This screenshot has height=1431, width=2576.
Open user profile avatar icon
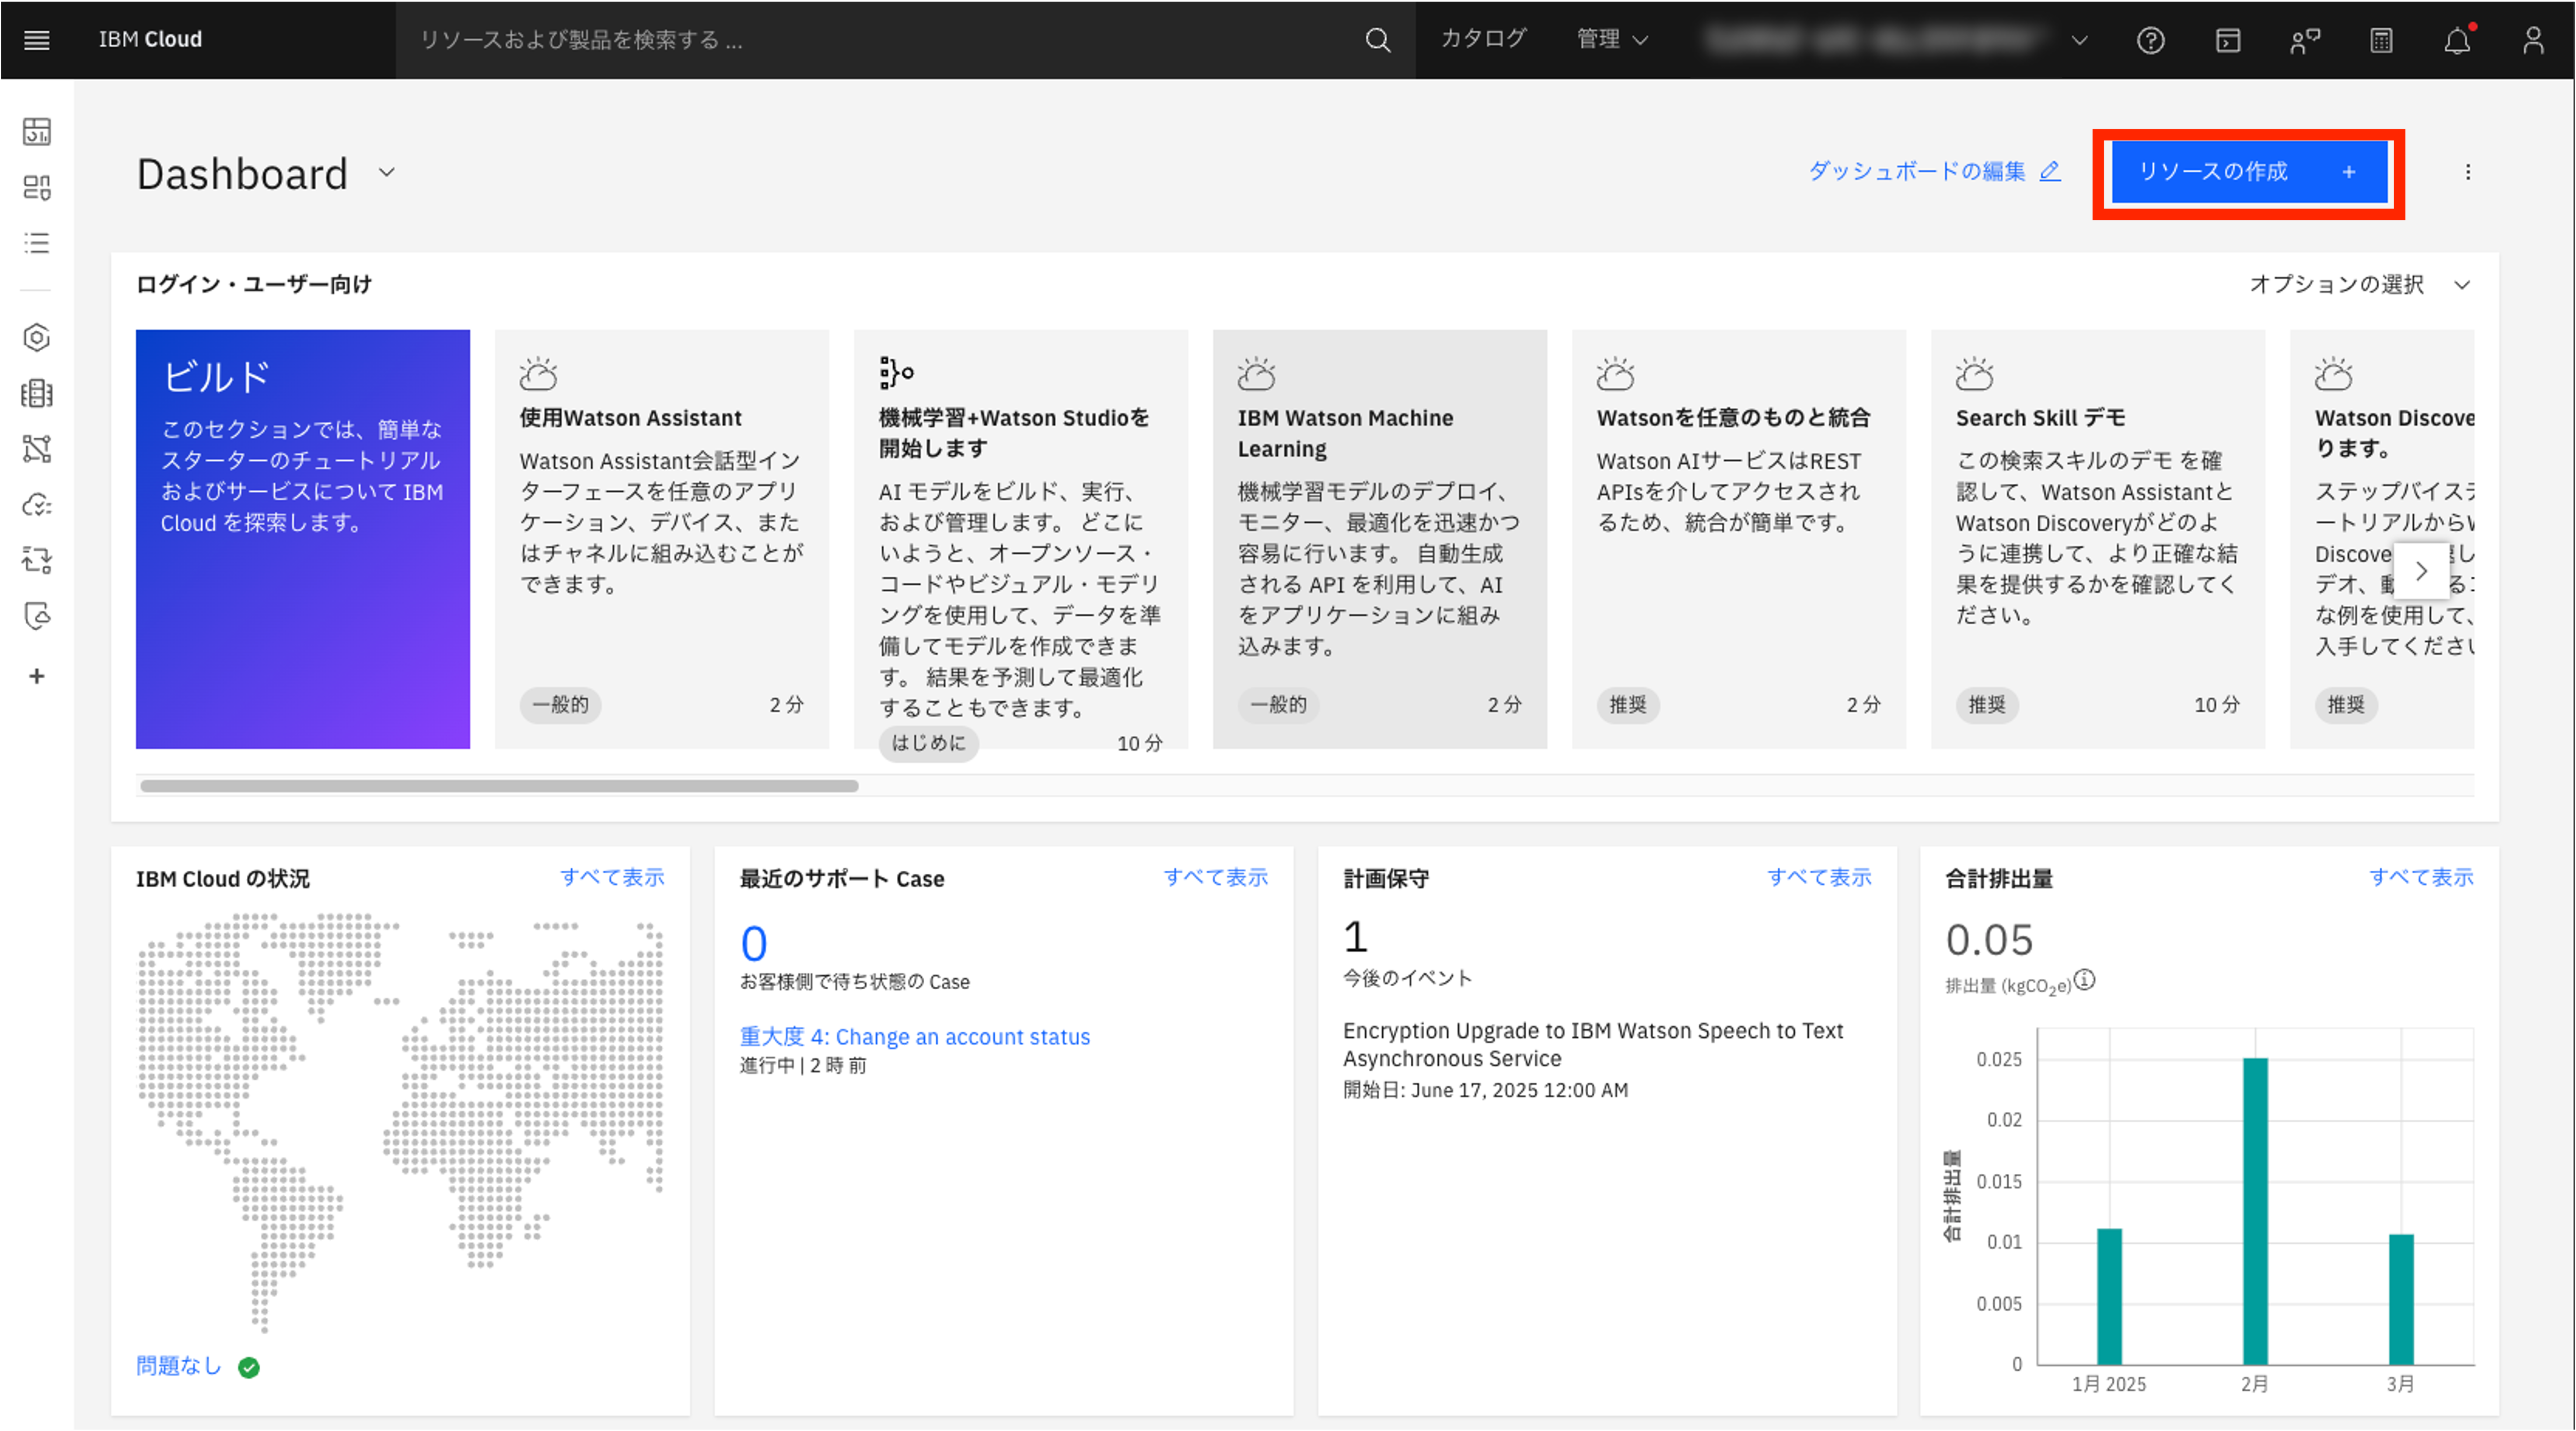pos(2533,40)
